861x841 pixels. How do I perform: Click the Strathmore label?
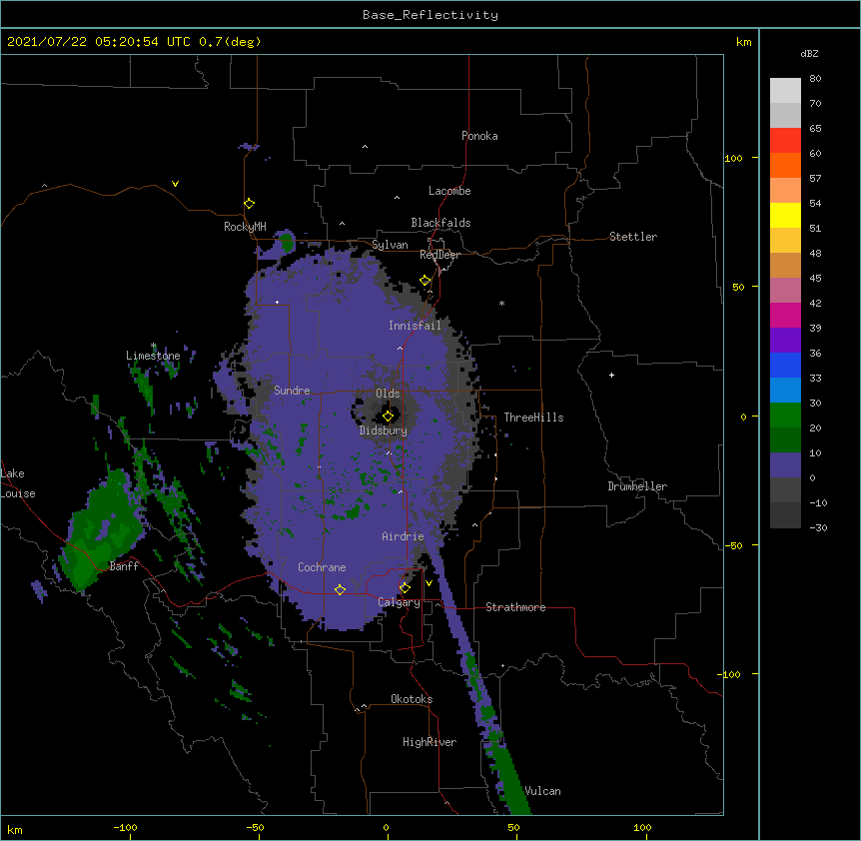click(515, 607)
